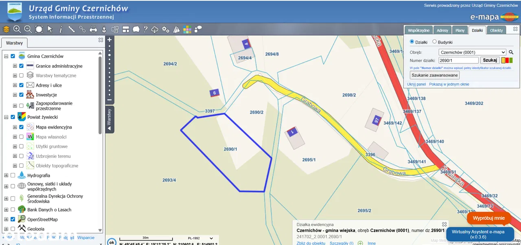Click the zoom out magnifier tool
Image resolution: width=521 pixels, height=245 pixels.
[28, 29]
